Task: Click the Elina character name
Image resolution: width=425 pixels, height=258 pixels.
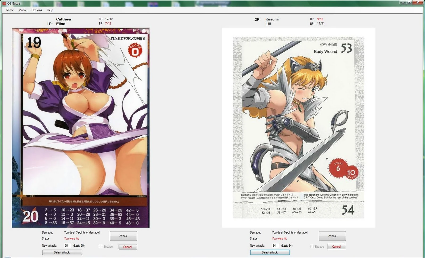Action: (61, 24)
